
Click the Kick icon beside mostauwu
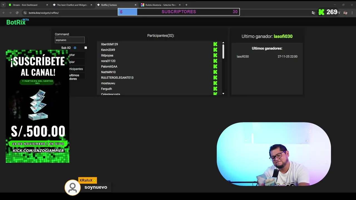215,83
